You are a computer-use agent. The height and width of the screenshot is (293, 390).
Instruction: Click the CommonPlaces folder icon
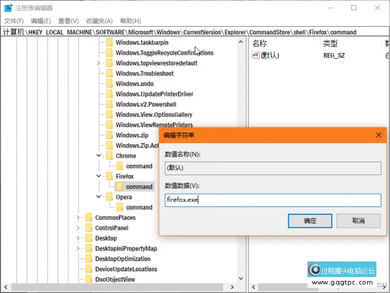coord(88,218)
